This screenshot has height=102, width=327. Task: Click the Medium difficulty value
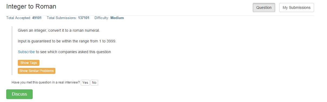pos(117,18)
